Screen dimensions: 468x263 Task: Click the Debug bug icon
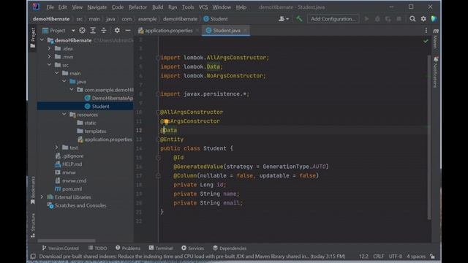(377, 19)
